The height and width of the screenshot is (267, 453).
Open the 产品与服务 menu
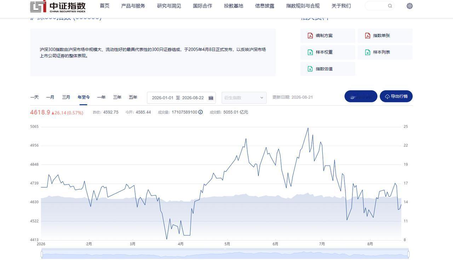[x=133, y=6]
